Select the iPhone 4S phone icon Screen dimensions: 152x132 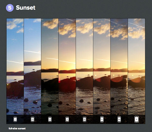coord(85,119)
